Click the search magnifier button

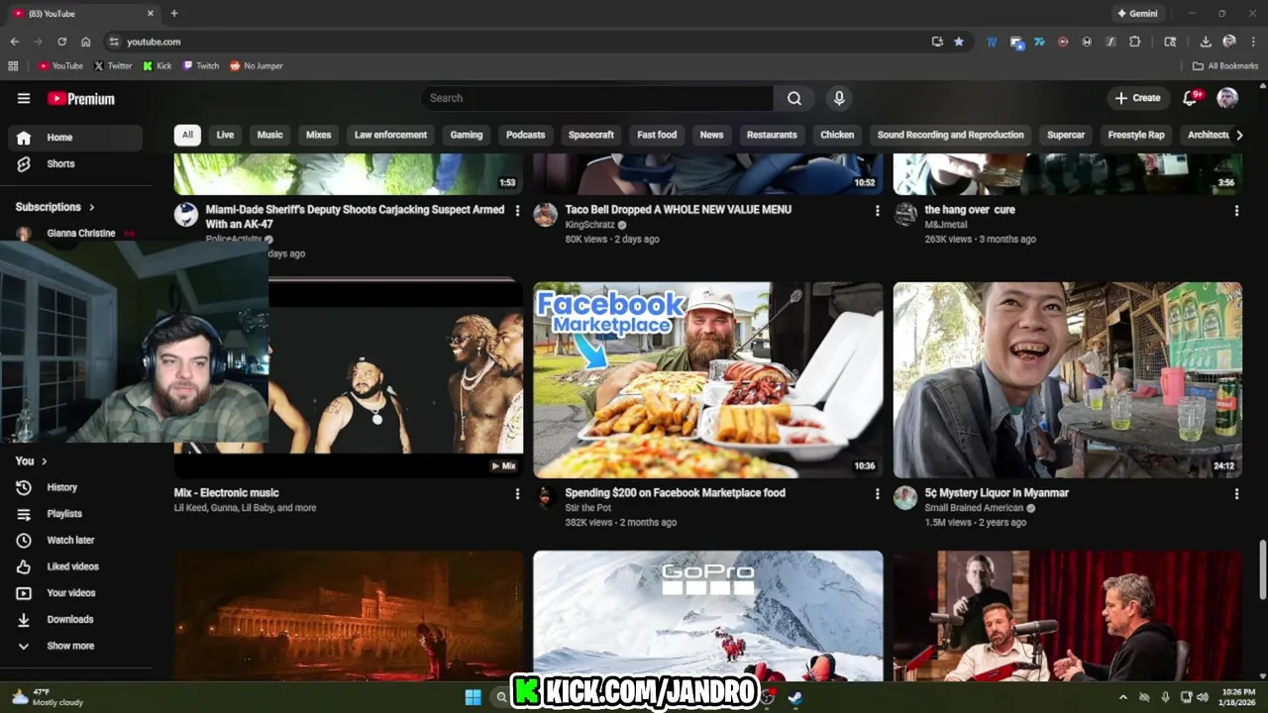(x=794, y=98)
